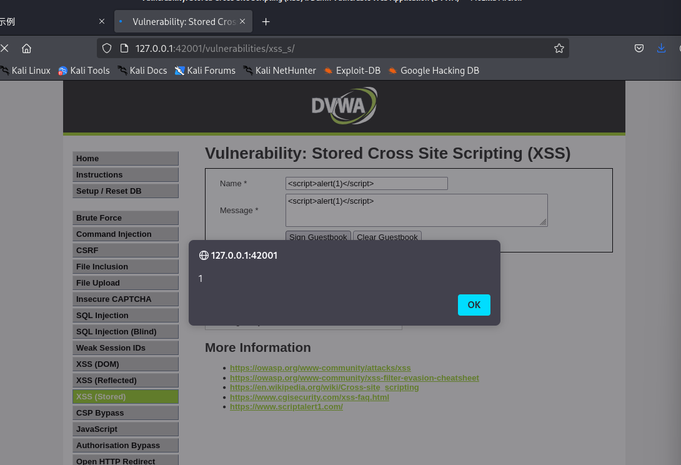This screenshot has height=465, width=681.
Task: Click the globe icon in the alert dialog
Action: (204, 256)
